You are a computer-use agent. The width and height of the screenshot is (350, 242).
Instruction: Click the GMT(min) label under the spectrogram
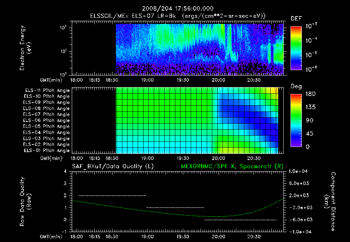[x=51, y=80]
